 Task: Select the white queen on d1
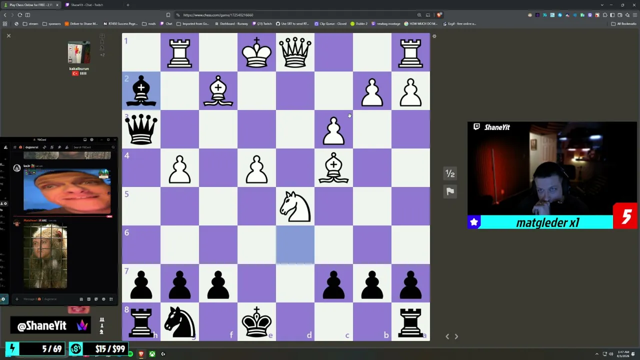pos(295,52)
